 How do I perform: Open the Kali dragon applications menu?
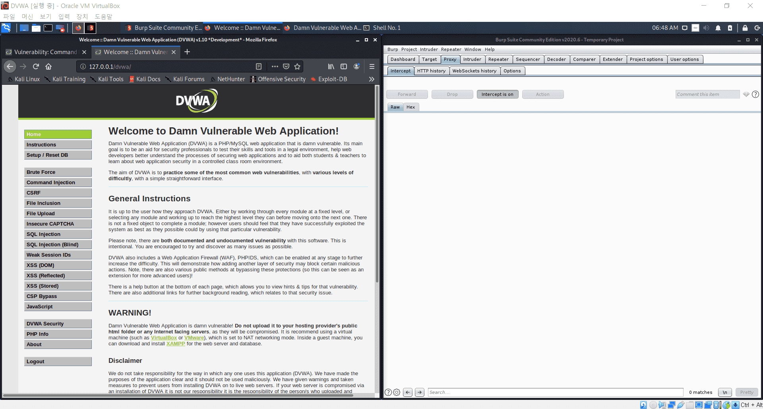pyautogui.click(x=6, y=28)
